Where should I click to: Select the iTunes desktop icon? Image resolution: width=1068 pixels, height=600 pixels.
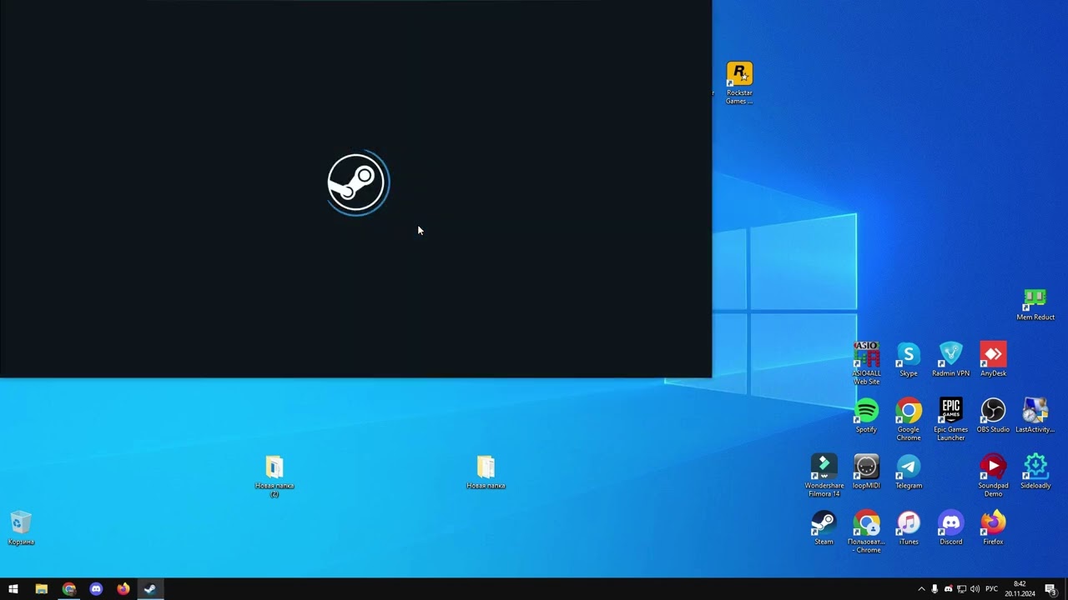909,527
